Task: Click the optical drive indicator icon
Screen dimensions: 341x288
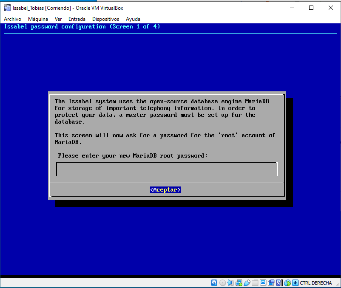Action: [x=222, y=282]
